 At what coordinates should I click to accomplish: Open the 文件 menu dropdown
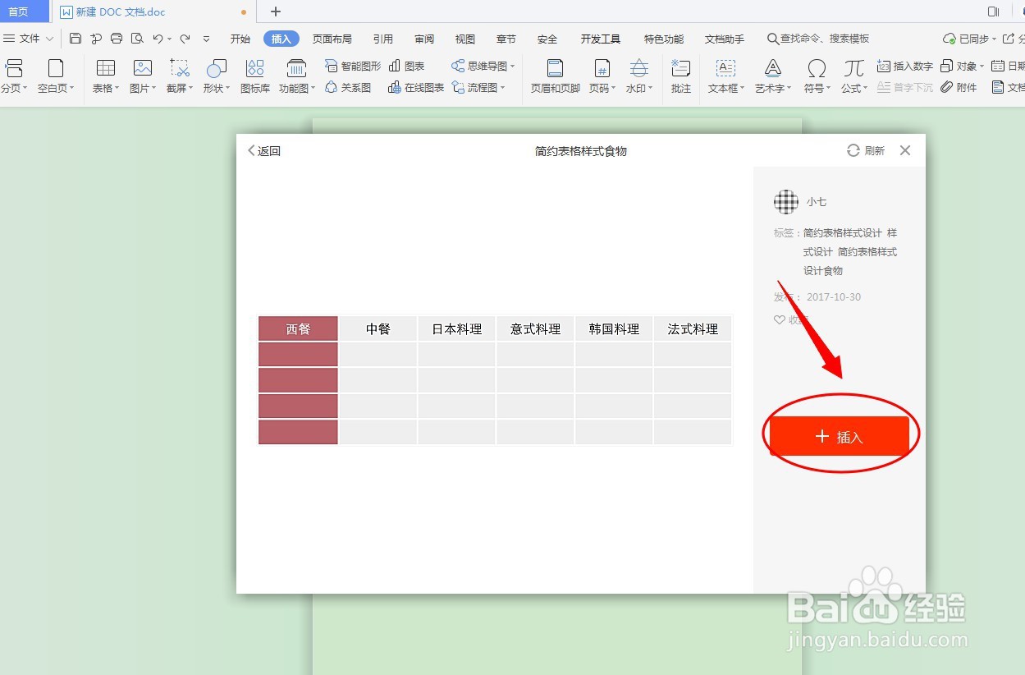30,38
